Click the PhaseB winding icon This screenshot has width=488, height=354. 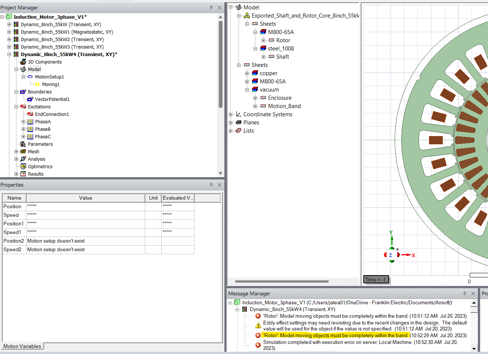(x=30, y=129)
